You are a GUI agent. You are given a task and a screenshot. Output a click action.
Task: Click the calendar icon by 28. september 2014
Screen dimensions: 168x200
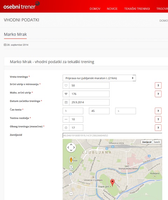click(x=5, y=45)
